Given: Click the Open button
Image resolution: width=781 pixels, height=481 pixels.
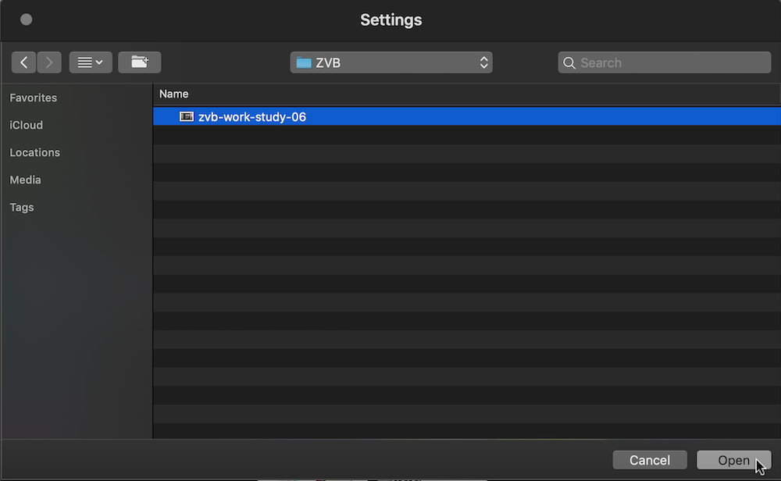Looking at the screenshot, I should click(x=733, y=460).
